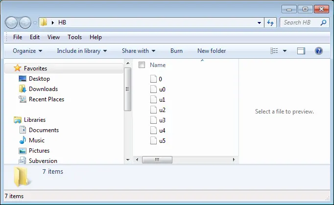The image size is (334, 205).
Task: Open the Music library
Action: tap(36, 140)
